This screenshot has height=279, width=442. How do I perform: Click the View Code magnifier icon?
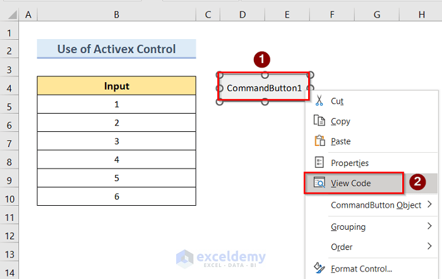pyautogui.click(x=319, y=183)
